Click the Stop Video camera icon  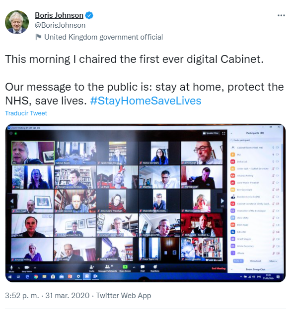point(27,267)
